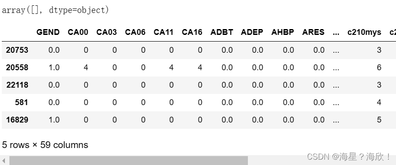The height and width of the screenshot is (165, 396).
Task: Click row index 16829
Action: tap(17, 120)
